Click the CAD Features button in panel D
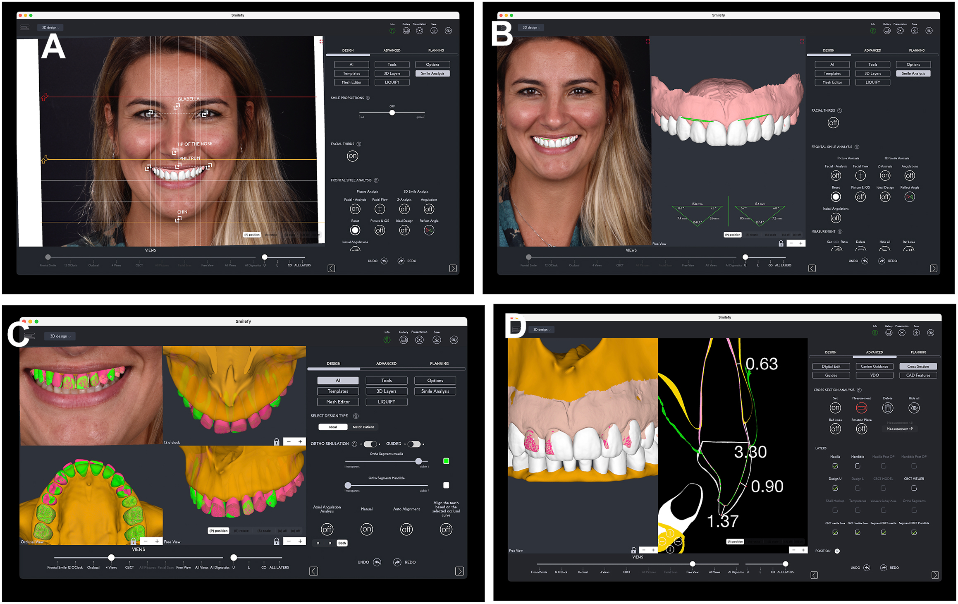 (918, 375)
